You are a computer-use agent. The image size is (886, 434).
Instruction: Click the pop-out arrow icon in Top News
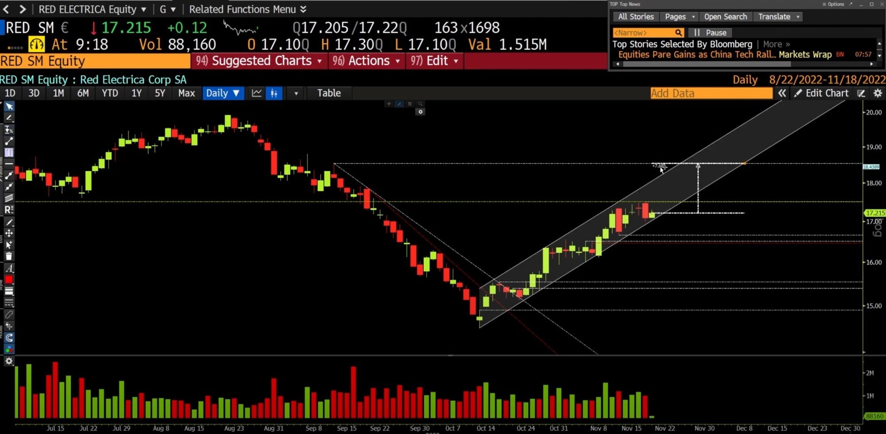851,4
